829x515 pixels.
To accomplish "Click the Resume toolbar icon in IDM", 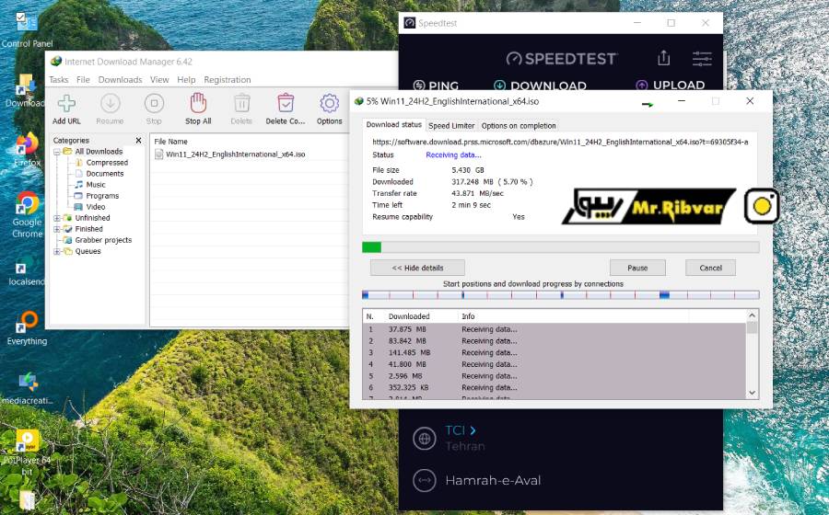I will pyautogui.click(x=110, y=104).
